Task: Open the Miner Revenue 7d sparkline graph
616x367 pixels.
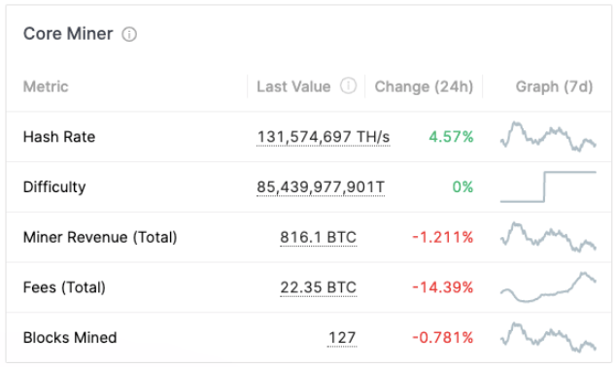Action: 548,237
